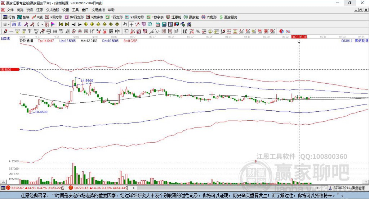Viewport: 369px width, 199px height.
Task: Open the 9P四方形 tool
Action: (74, 17)
